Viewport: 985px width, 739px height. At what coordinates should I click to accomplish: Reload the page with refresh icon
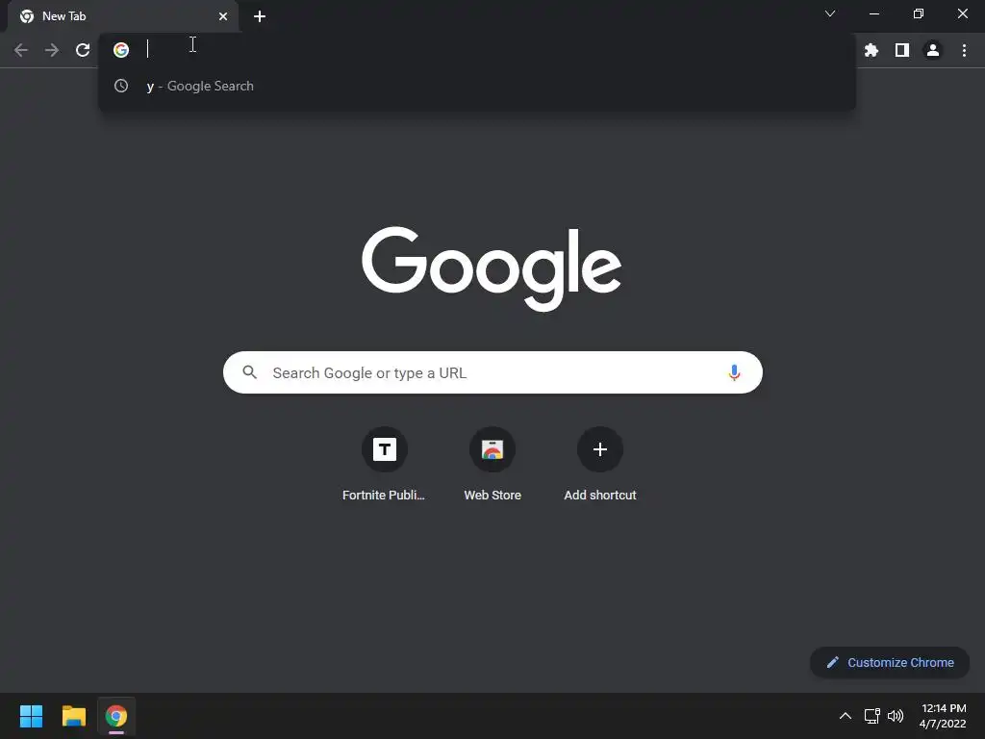(83, 50)
